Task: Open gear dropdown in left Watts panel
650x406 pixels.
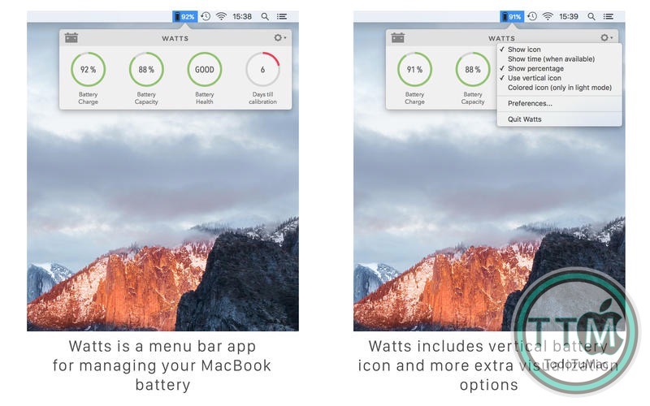Action: [279, 37]
